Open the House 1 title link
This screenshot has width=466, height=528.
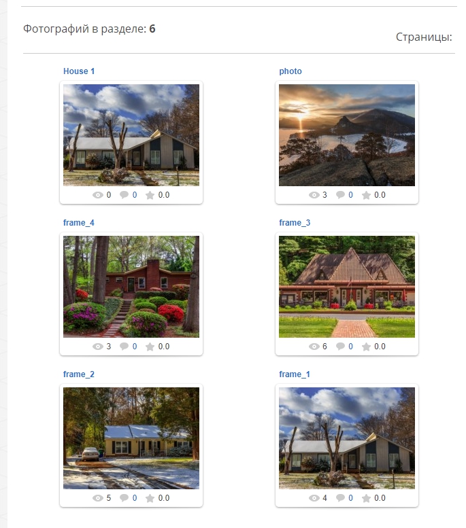click(79, 71)
